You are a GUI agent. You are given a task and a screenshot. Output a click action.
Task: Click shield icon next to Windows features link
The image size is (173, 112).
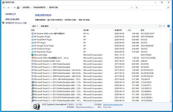pyautogui.click(x=3, y=23)
